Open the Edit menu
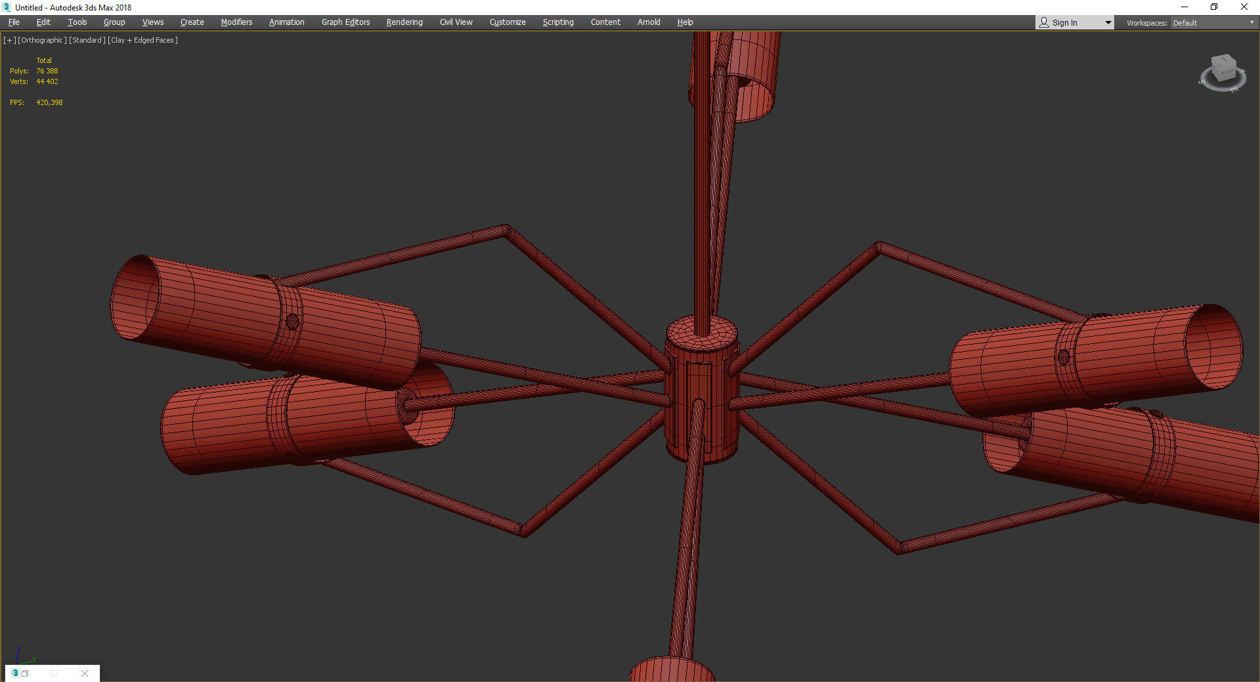This screenshot has width=1260, height=682. [43, 22]
